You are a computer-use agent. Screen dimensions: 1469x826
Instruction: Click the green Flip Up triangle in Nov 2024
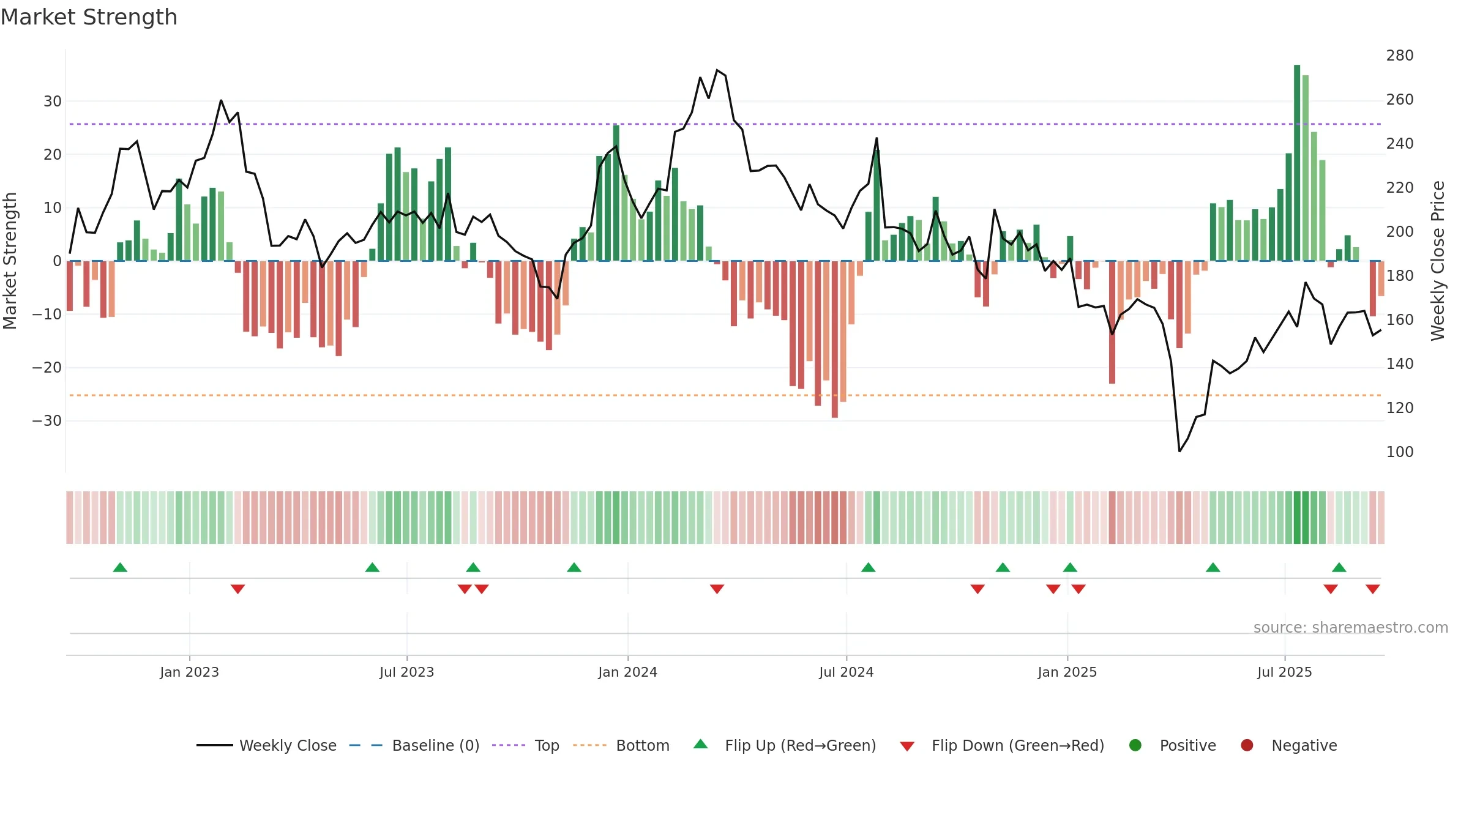click(x=1003, y=568)
